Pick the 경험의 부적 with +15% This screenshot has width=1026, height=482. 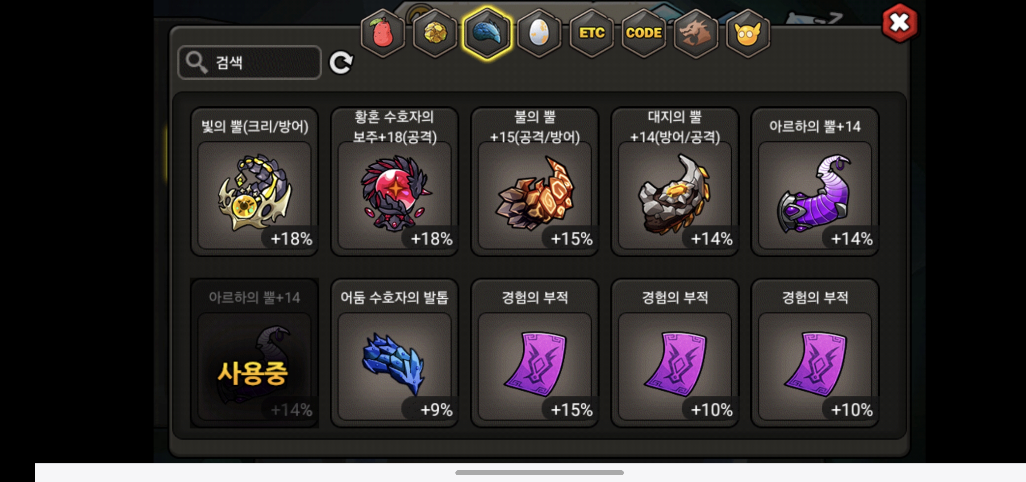(534, 353)
